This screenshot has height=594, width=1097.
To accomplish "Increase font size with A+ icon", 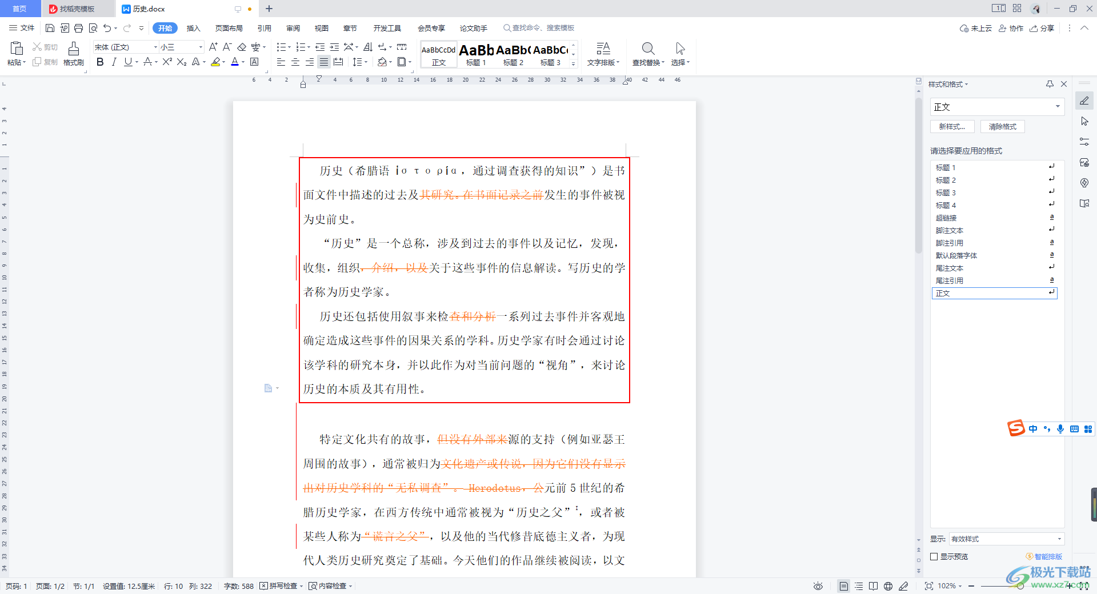I will pos(213,47).
